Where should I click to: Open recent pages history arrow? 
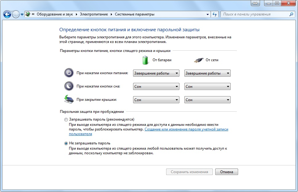pos(22,15)
